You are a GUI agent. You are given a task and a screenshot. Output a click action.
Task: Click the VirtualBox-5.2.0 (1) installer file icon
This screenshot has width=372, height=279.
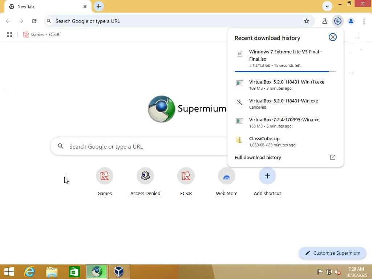240,83
